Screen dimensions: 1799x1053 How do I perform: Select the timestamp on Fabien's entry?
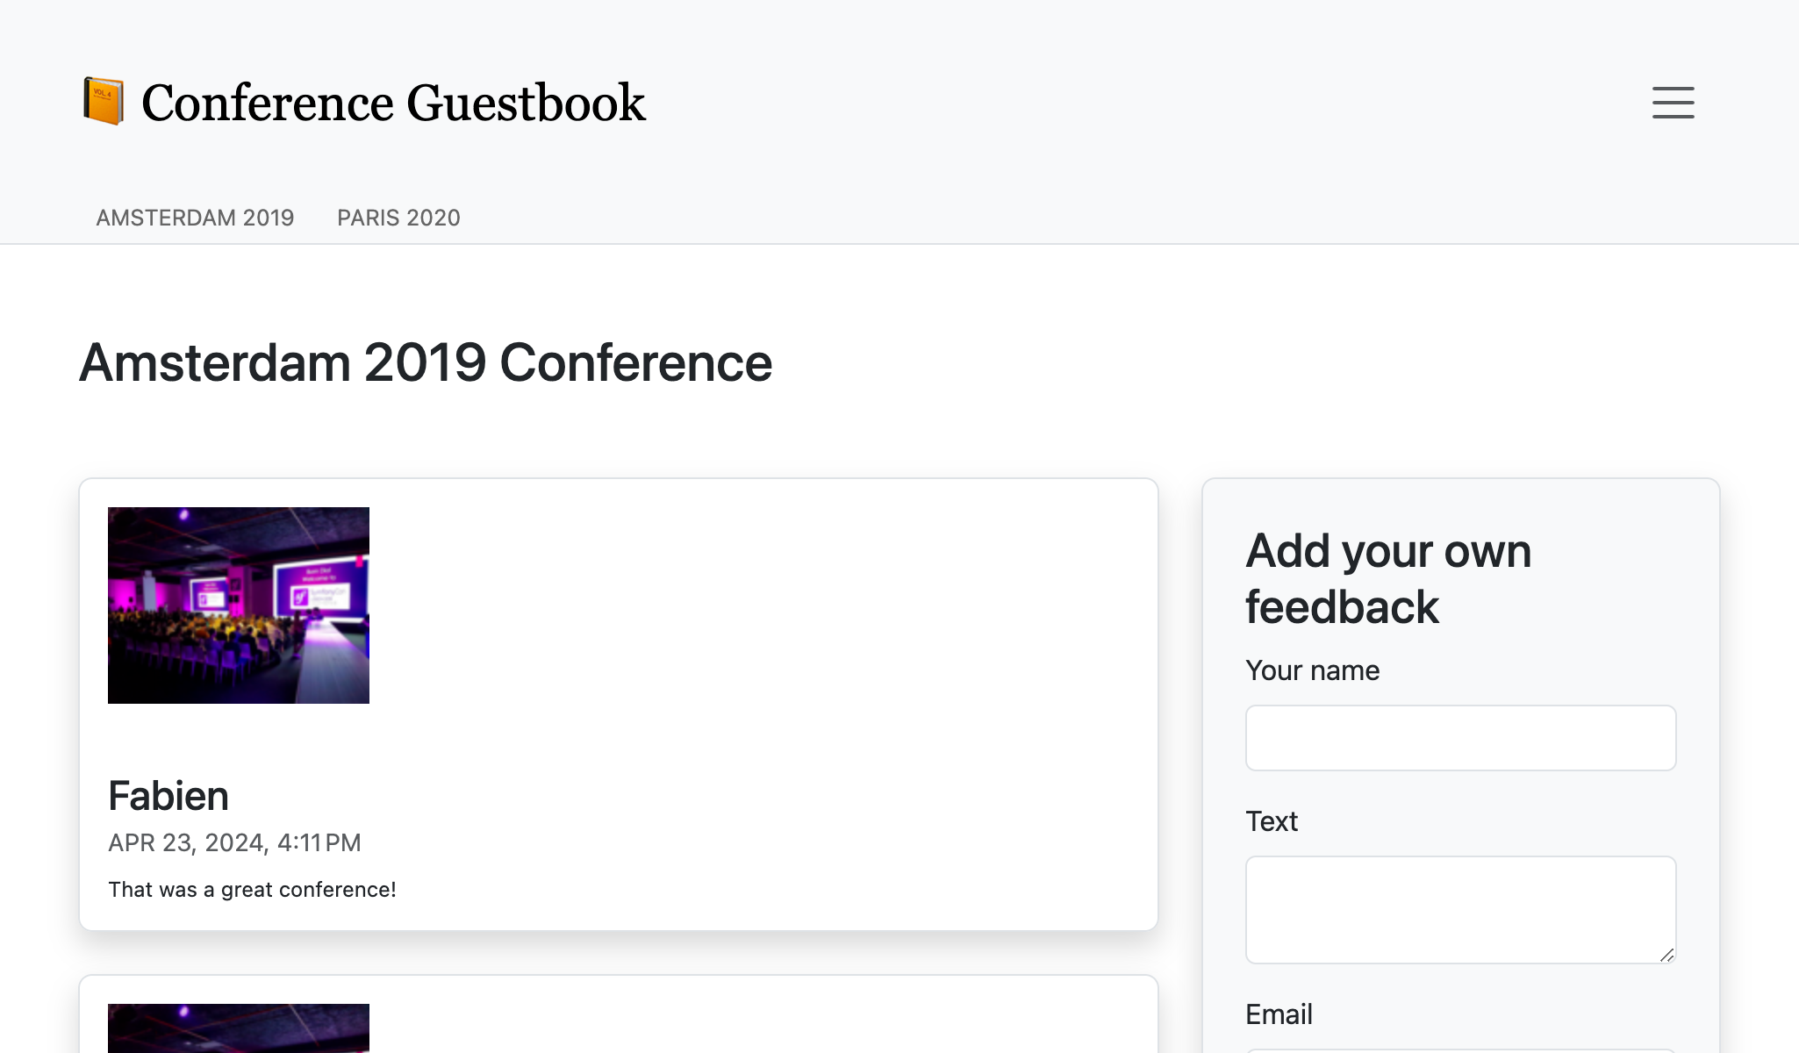point(235,842)
